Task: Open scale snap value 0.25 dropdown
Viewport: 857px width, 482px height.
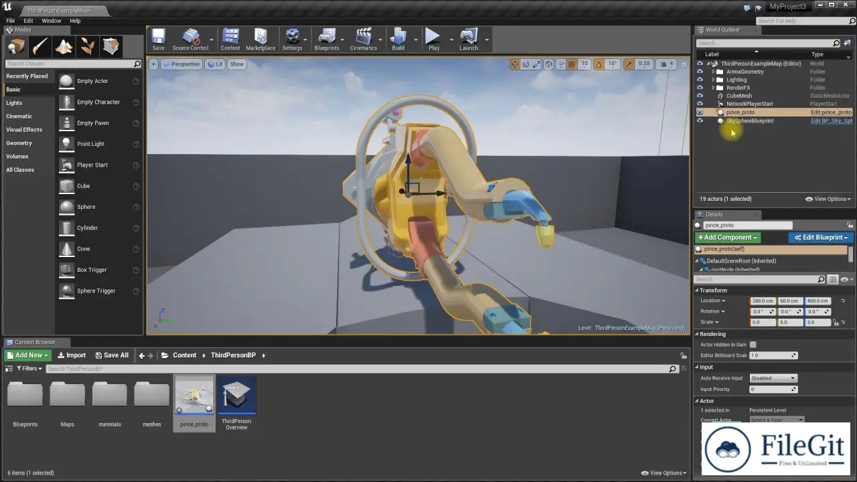Action: coord(644,64)
